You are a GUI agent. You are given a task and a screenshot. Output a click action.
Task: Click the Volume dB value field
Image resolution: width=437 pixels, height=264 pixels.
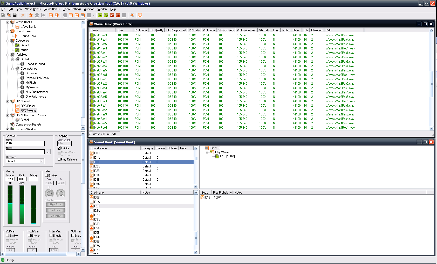pyautogui.click(x=10, y=179)
